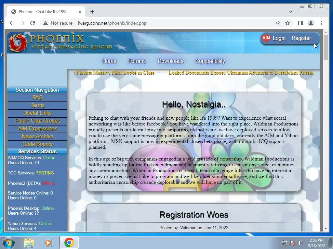Open the Action Center flag icon

pos(292,243)
